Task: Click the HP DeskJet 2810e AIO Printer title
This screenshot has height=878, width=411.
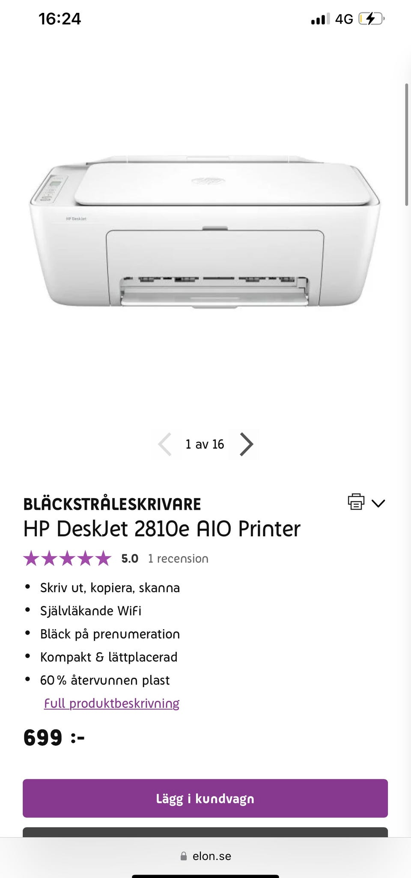Action: 162,529
